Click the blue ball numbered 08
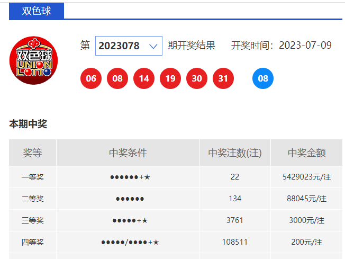345x259 pixels. (x=263, y=78)
